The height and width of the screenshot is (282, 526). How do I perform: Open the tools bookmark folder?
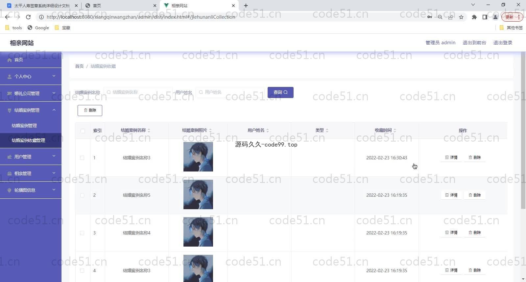13,28
